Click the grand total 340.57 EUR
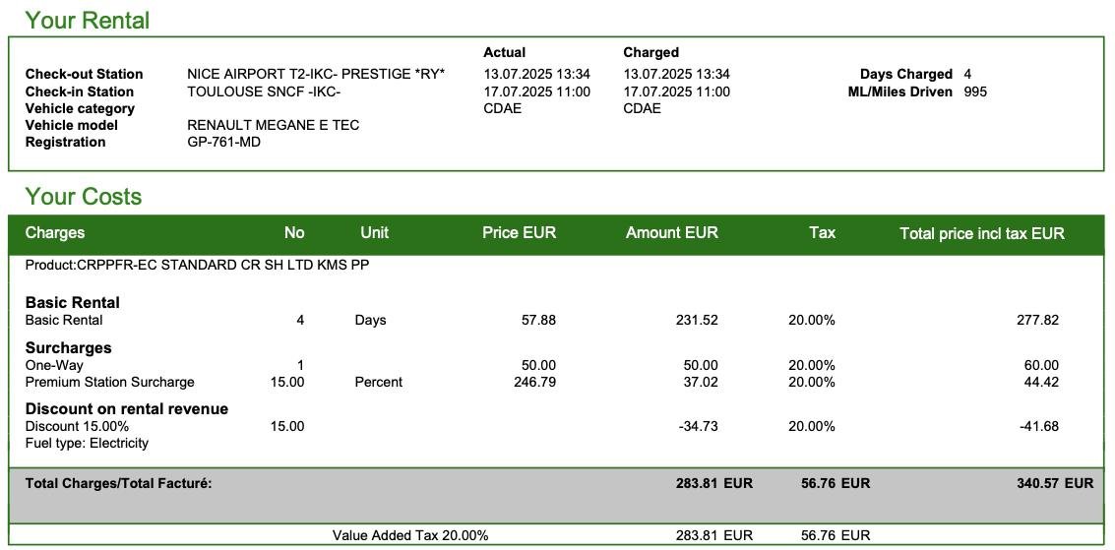This screenshot has height=550, width=1115. point(1055,483)
